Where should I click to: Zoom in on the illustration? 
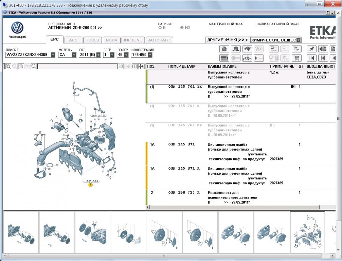[x=8, y=66]
